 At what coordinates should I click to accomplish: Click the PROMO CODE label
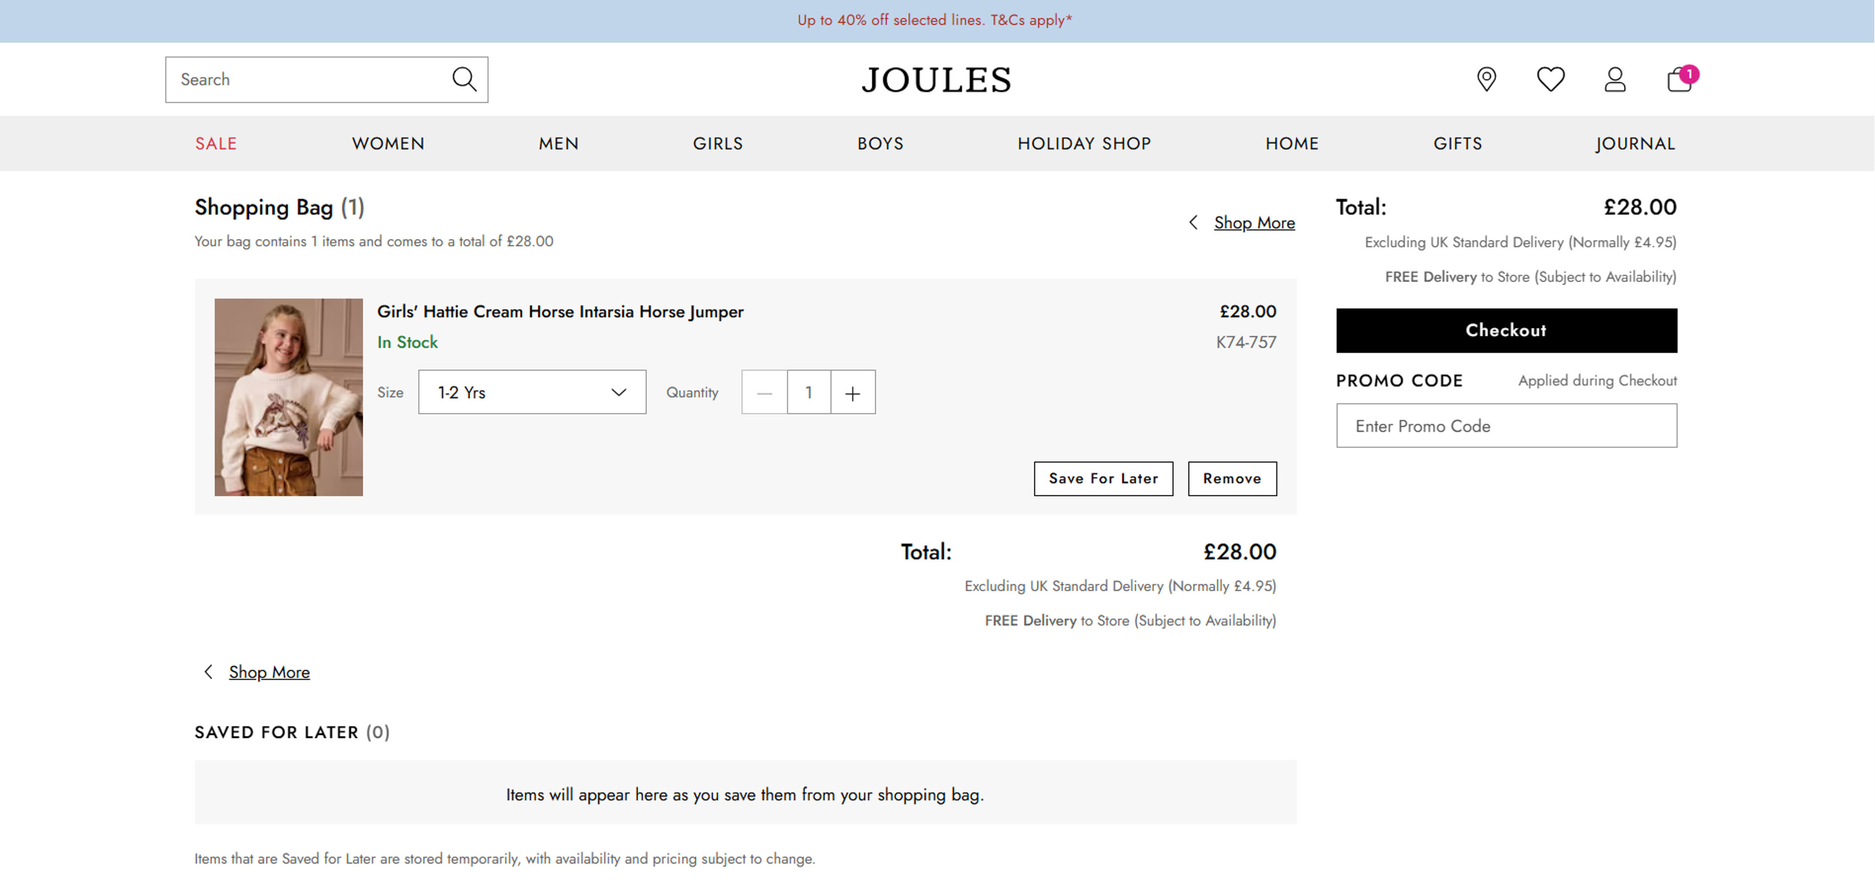pos(1400,381)
